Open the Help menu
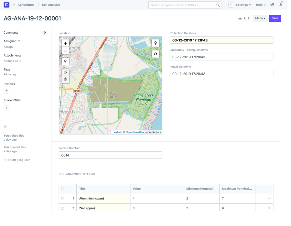 (x=260, y=5)
